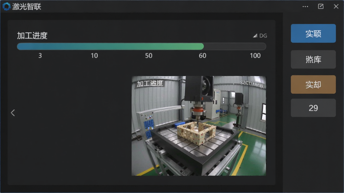Click the 激光智联 title text

click(x=27, y=6)
